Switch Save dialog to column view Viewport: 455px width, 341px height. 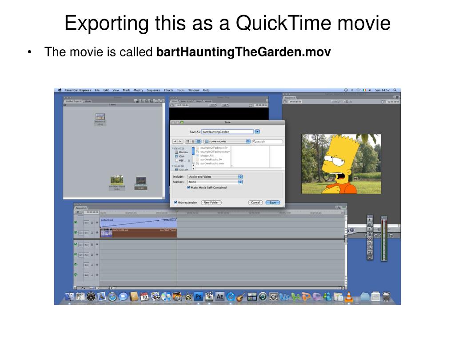[x=199, y=141]
